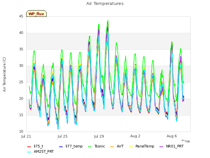Click the 30 y-axis tick label

tap(21, 66)
